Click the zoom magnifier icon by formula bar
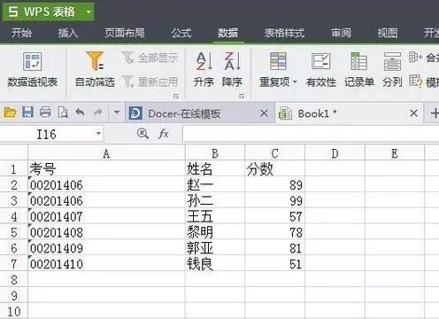The height and width of the screenshot is (319, 439). pyautogui.click(x=142, y=134)
